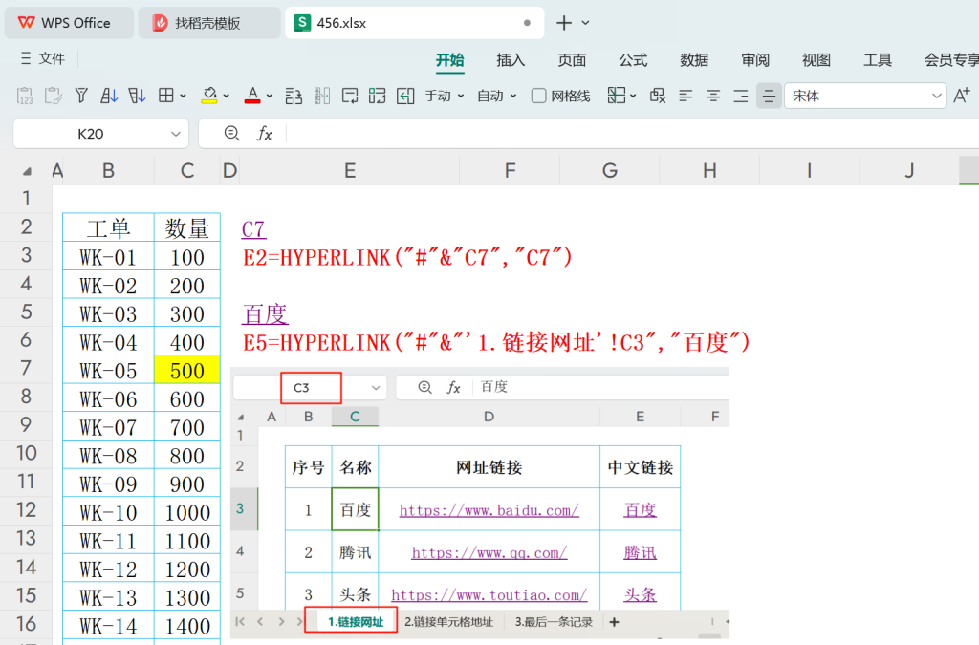Viewport: 979px width, 645px height.
Task: Open the 公式 ribbon tab
Action: 633,60
